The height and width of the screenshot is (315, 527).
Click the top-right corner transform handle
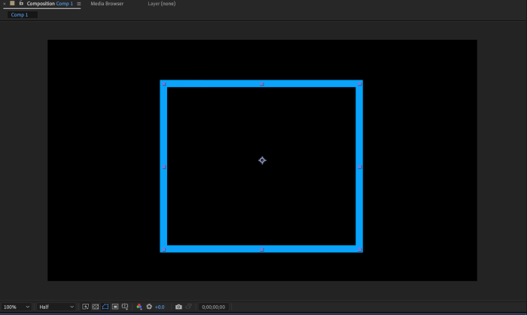(x=359, y=84)
